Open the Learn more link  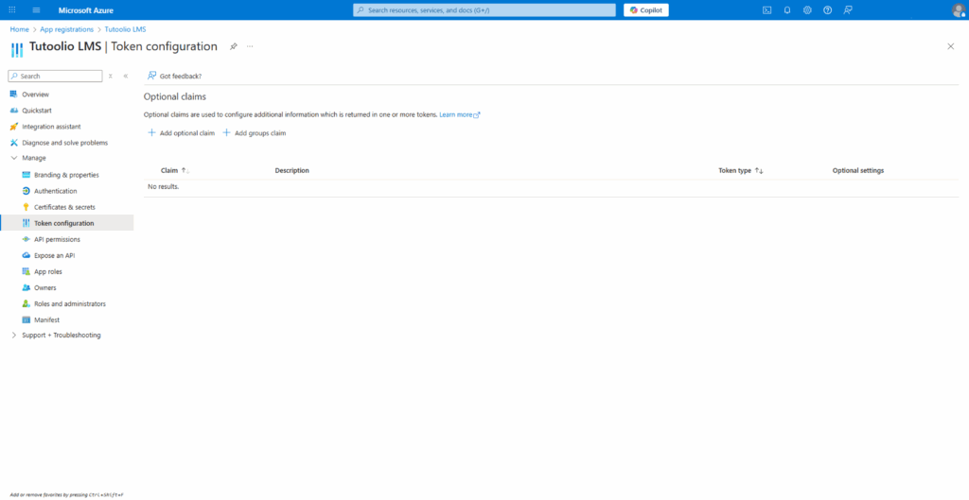(459, 114)
